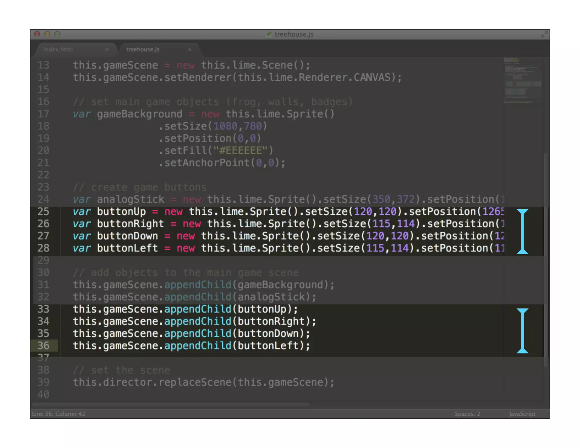Click the yellow minimize window button
The image size is (580, 448).
click(x=47, y=34)
